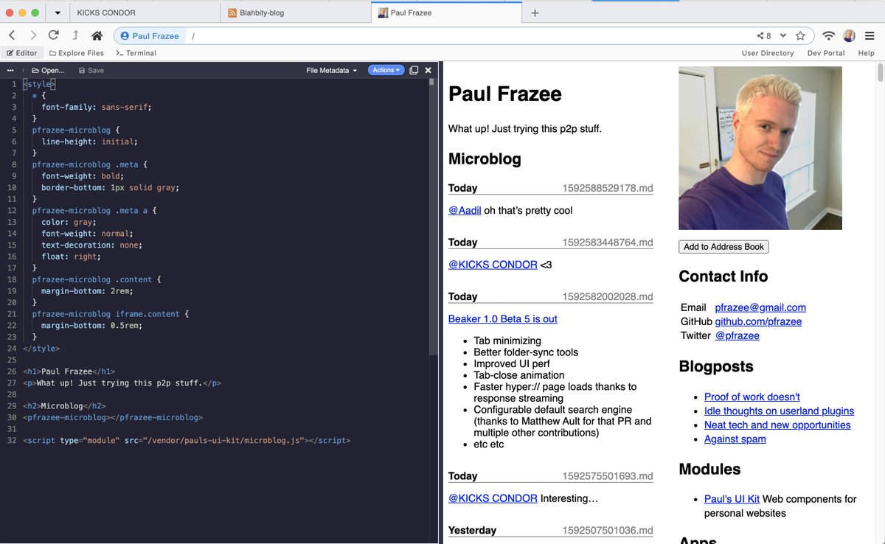885x544 pixels.
Task: Click the page's vertical scrollbar
Action: coord(880,73)
